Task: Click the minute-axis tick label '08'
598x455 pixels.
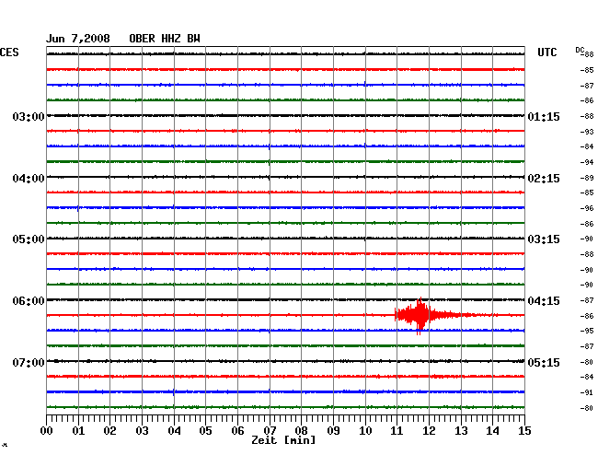Action: click(x=301, y=431)
